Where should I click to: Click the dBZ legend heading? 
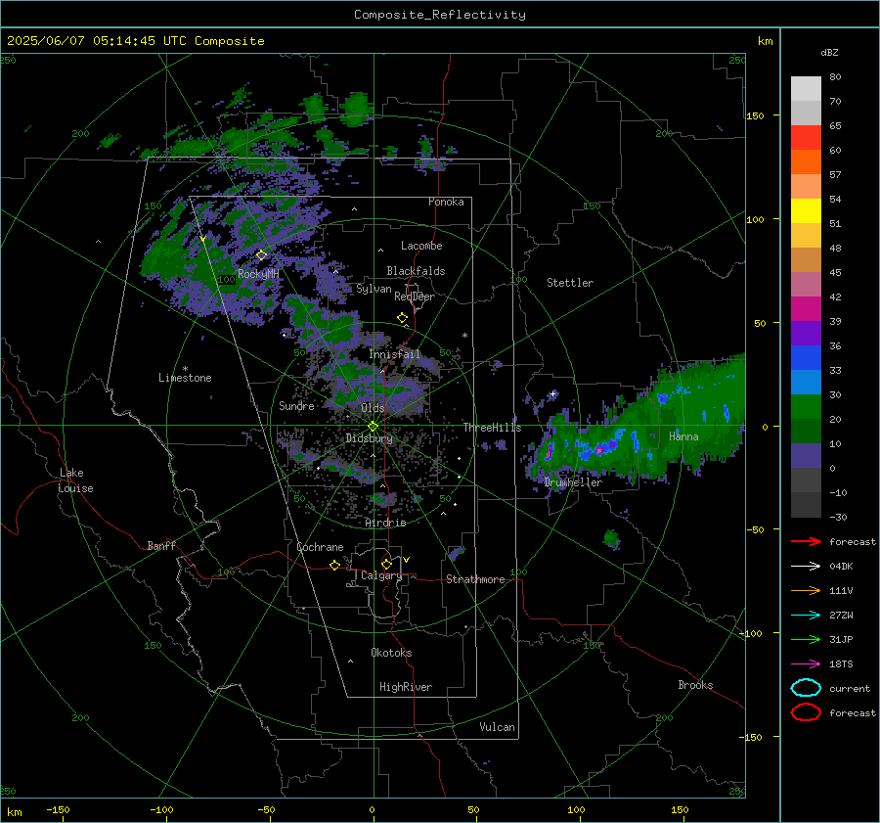pos(829,52)
